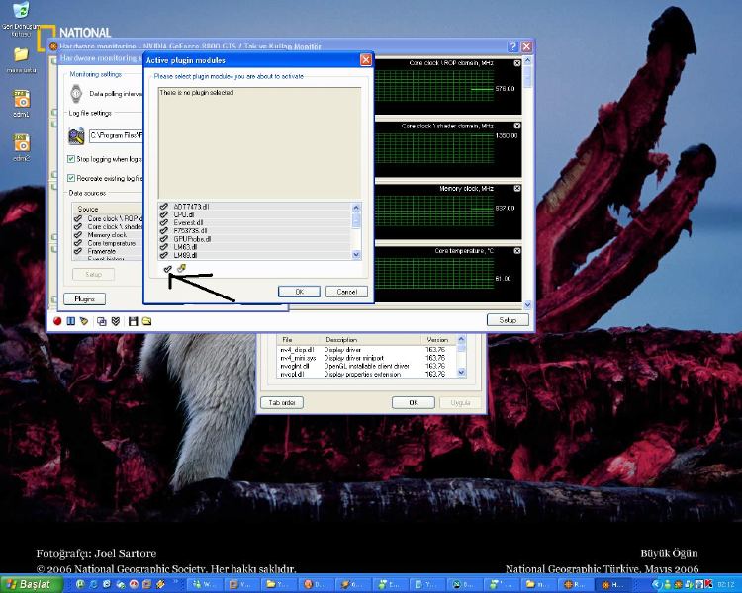The width and height of the screenshot is (742, 593).
Task: Click the help question mark in monitor title bar
Action: (x=512, y=46)
